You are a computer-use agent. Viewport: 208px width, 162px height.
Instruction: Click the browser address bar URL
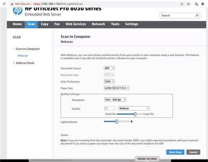point(58,4)
